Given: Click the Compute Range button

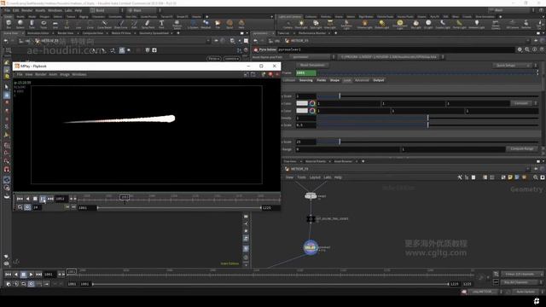Looking at the screenshot, I should [521, 149].
